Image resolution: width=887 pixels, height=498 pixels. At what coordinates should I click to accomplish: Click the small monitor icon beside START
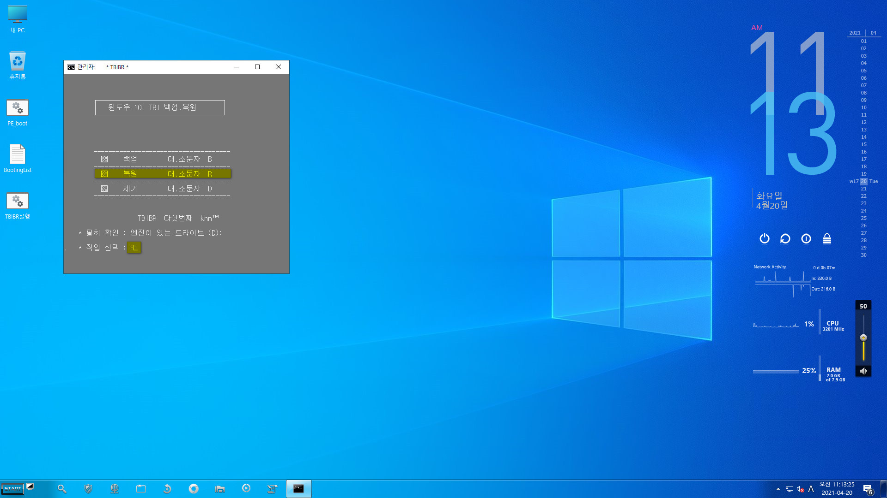[30, 486]
